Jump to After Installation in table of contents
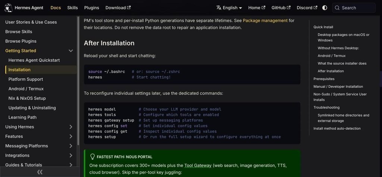 pyautogui.click(x=331, y=71)
